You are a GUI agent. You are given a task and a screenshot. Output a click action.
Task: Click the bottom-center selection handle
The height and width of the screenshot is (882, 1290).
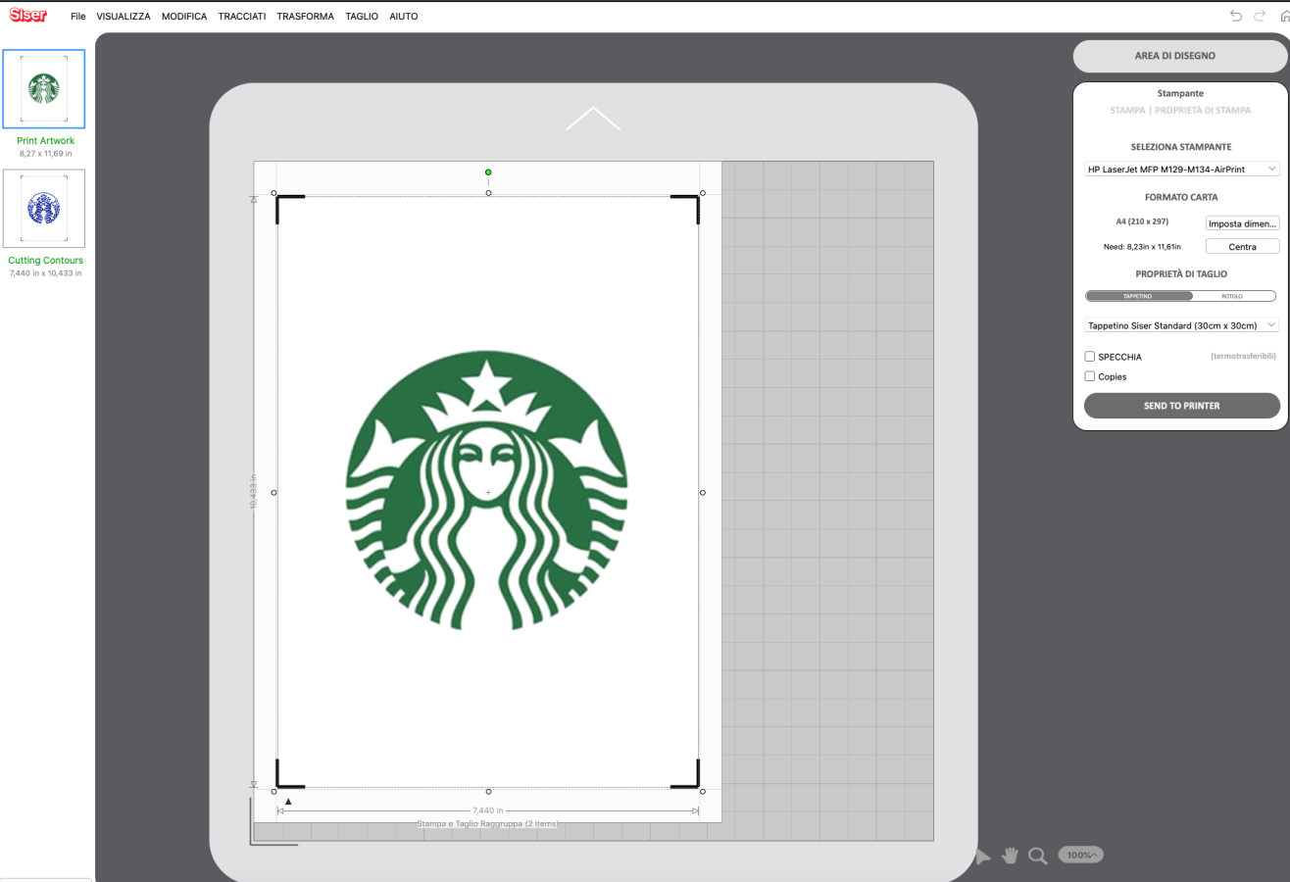488,792
